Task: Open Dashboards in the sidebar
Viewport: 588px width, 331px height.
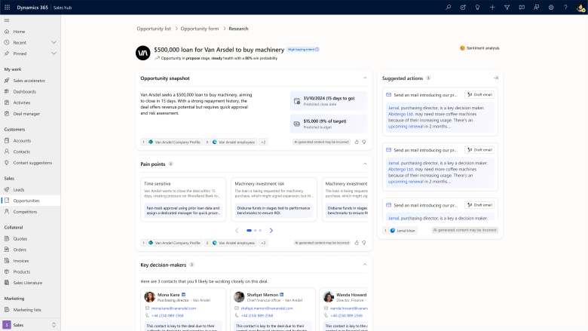Action: click(24, 91)
